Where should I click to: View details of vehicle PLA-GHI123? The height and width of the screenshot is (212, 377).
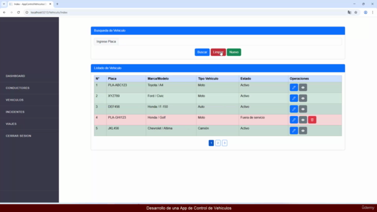pyautogui.click(x=303, y=120)
